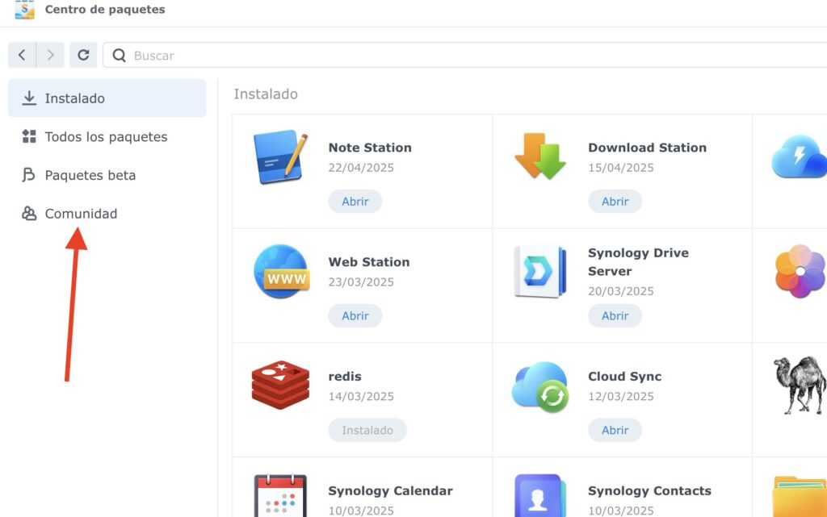Screen dimensions: 827x517
Task: Click the redis red stack icon
Action: [280, 385]
